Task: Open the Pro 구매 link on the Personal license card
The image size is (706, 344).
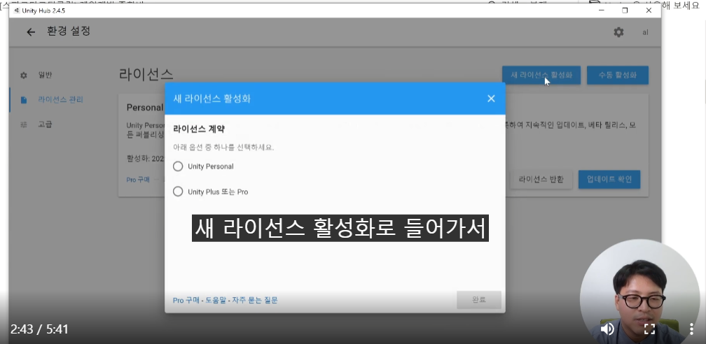Action: (x=138, y=180)
